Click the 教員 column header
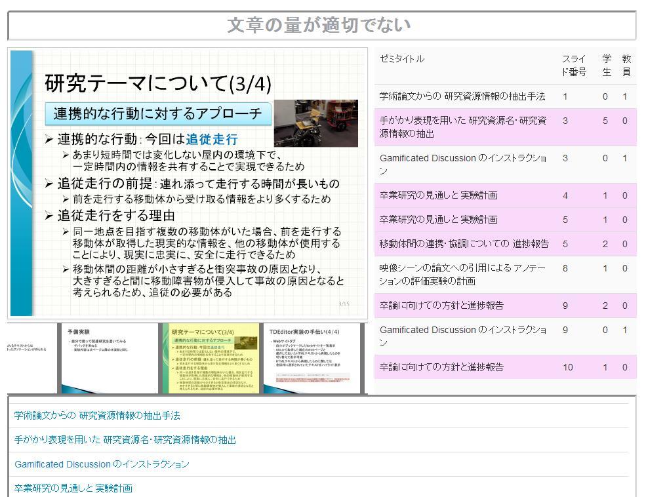The height and width of the screenshot is (497, 646). [626, 66]
